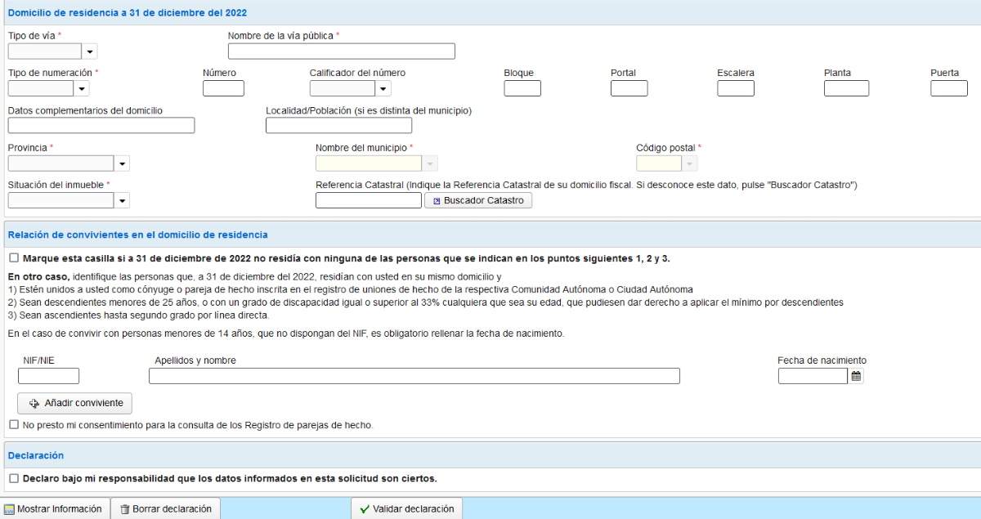
Task: Focus the Apellidos y nombre field
Action: pyautogui.click(x=414, y=376)
